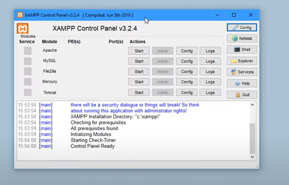Image resolution: width=289 pixels, height=185 pixels.
Task: Click the Module column header
Action: [x=50, y=41]
